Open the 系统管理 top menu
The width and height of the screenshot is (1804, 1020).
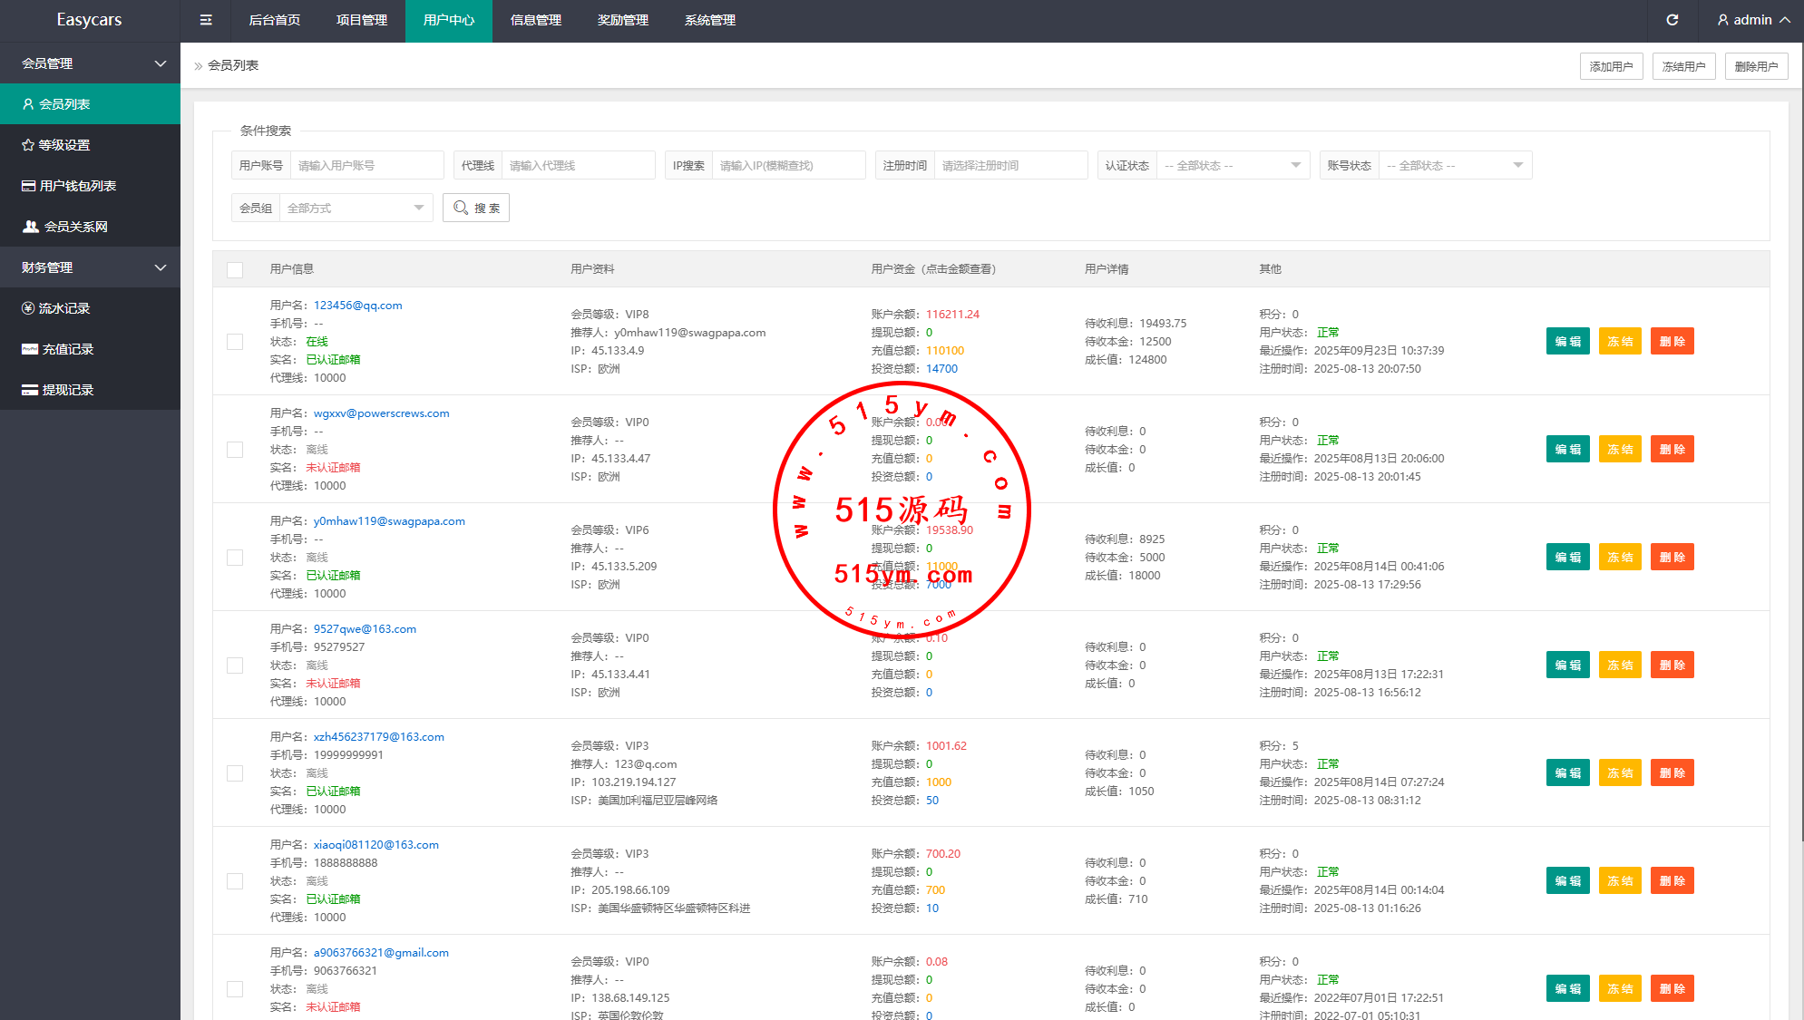click(709, 20)
